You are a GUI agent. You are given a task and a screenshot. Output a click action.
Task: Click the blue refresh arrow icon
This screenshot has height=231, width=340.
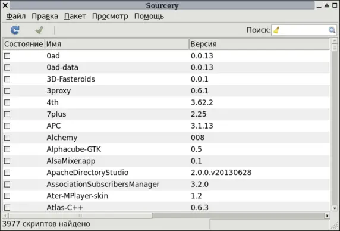pyautogui.click(x=15, y=30)
